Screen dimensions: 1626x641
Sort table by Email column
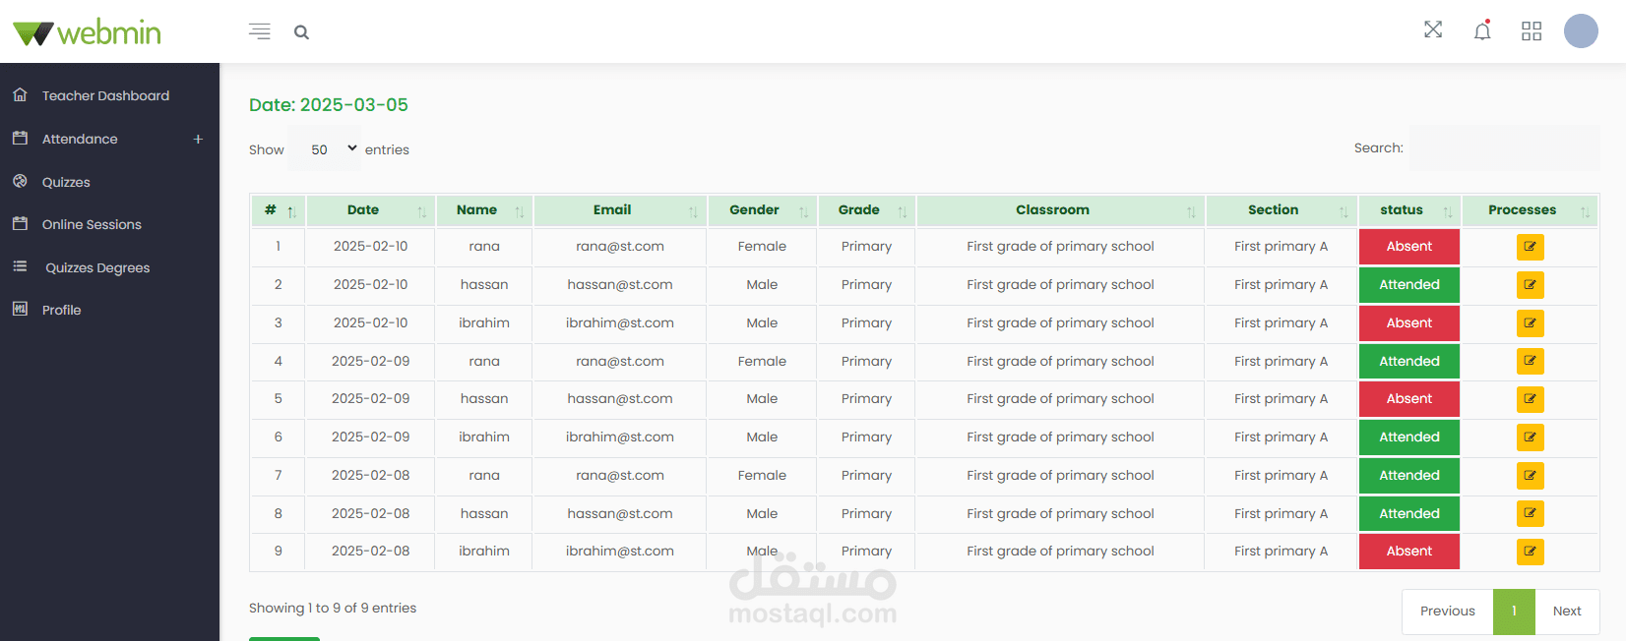pos(620,210)
